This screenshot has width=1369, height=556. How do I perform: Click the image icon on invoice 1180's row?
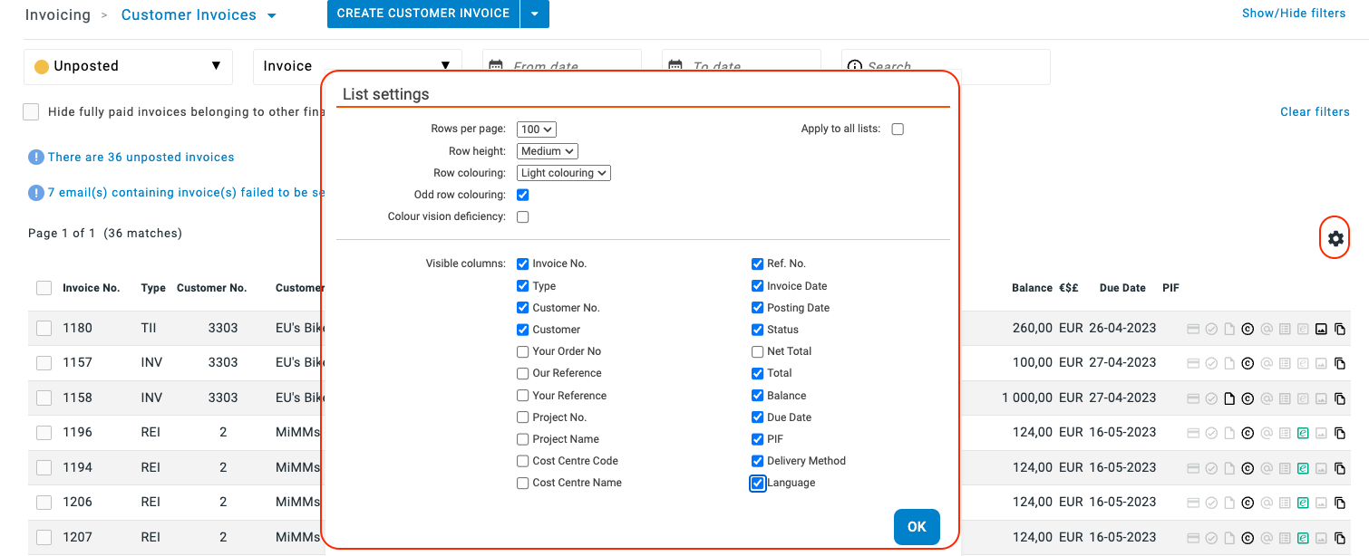tap(1321, 329)
